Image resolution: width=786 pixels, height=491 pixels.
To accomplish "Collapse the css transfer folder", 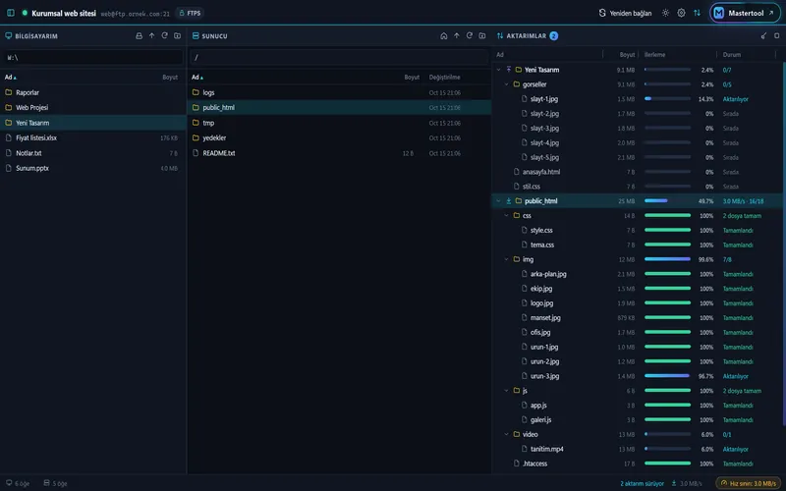I will point(506,215).
